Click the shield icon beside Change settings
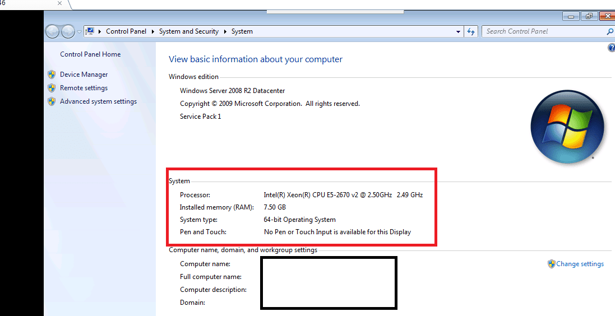The height and width of the screenshot is (316, 615). tap(552, 264)
